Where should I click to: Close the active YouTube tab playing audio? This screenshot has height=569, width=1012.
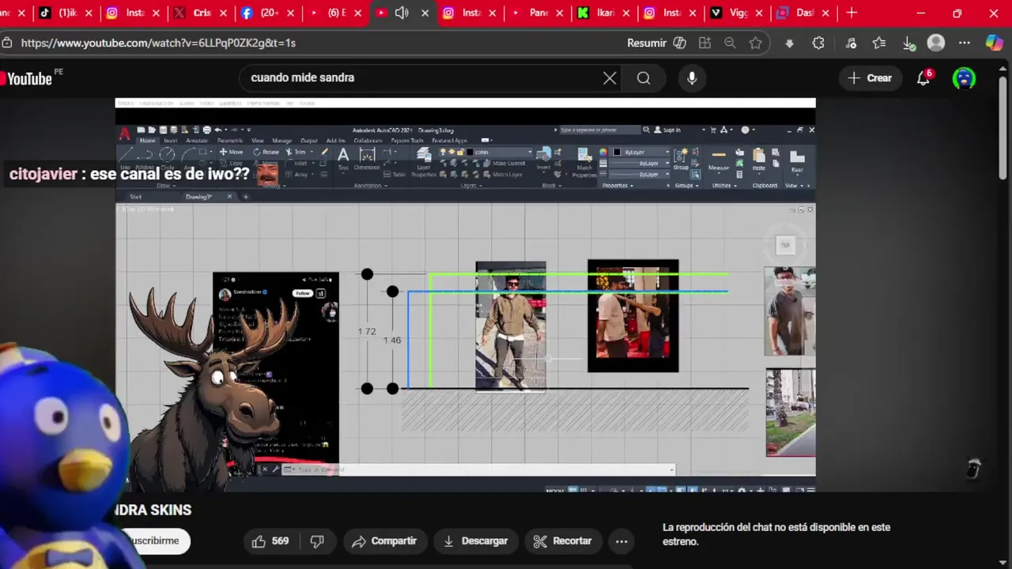coord(425,13)
